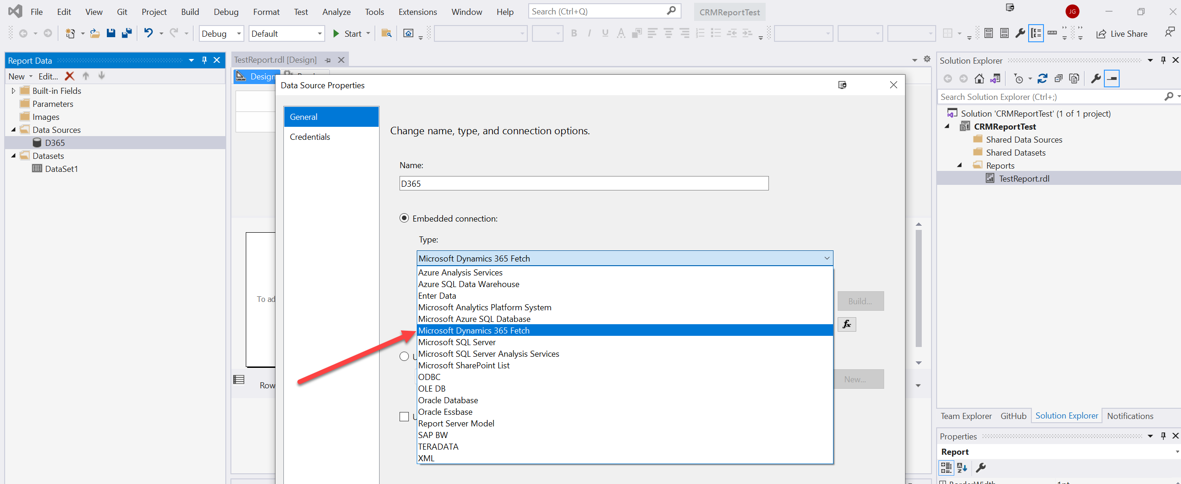Click the scroll-down arrow of design scrollbar
This screenshot has width=1181, height=484.
coord(918,363)
